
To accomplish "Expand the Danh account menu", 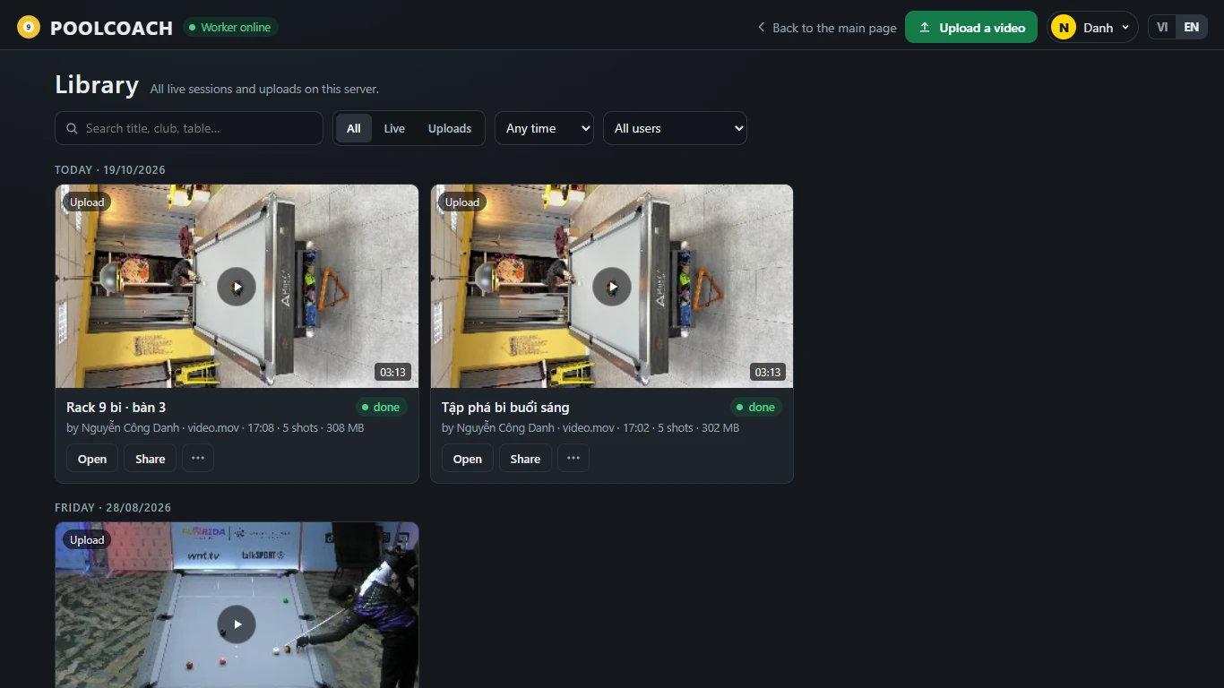I will click(1092, 28).
